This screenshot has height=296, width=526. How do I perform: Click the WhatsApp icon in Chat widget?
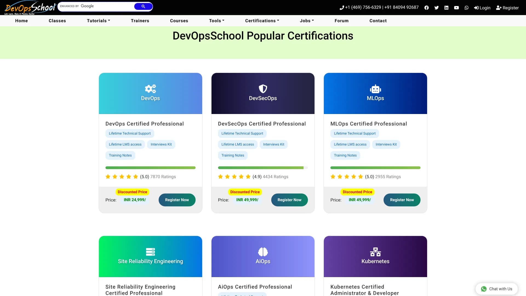pyautogui.click(x=484, y=289)
